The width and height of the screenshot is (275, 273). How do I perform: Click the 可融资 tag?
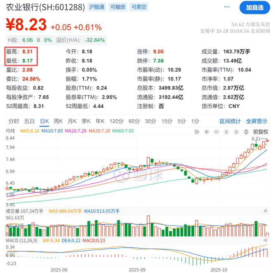[118, 7]
